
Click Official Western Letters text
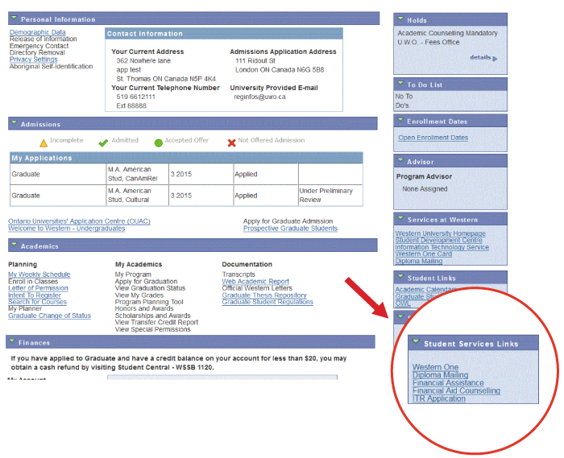point(257,288)
